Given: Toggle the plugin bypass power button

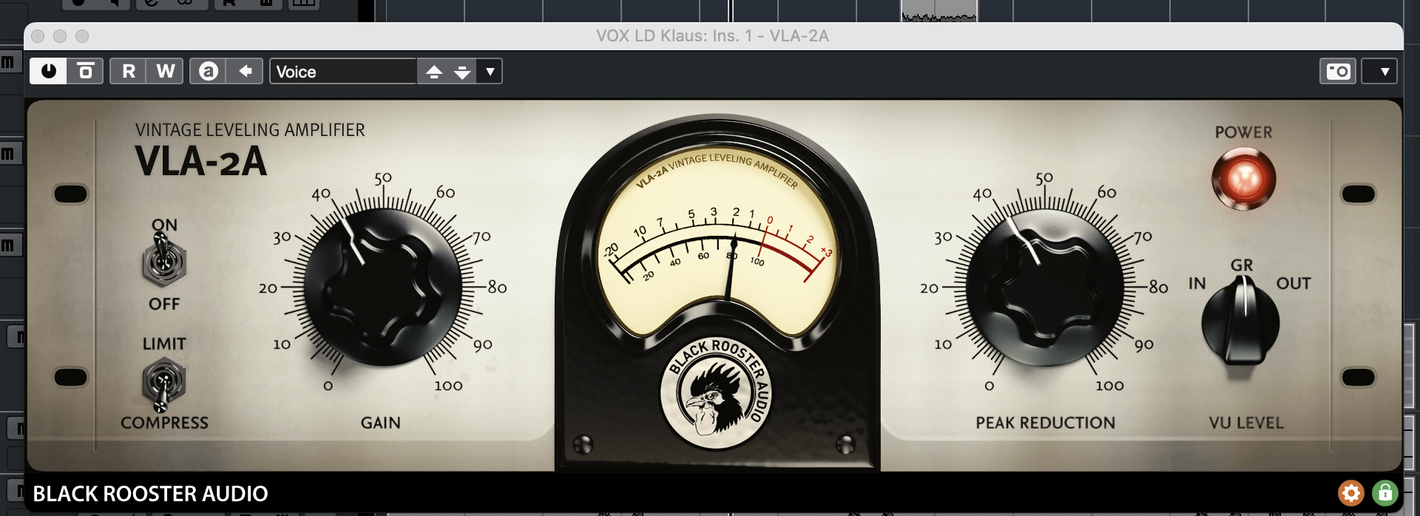Looking at the screenshot, I should click(x=49, y=72).
